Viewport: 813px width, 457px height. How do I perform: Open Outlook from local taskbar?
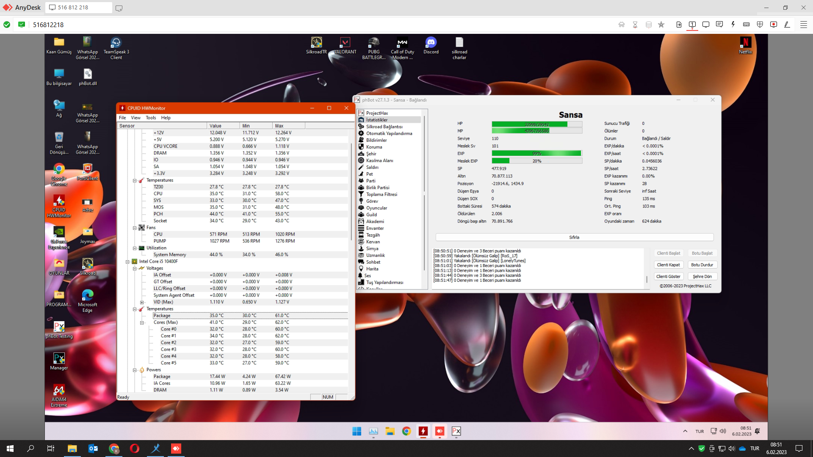pos(93,449)
